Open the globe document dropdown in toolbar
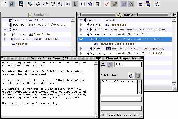 (x=21, y=4)
